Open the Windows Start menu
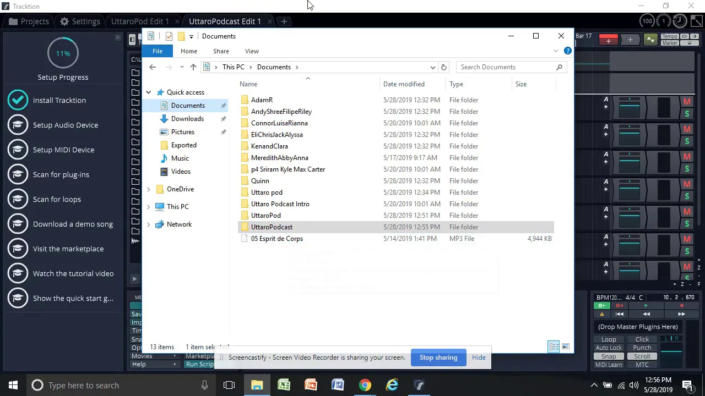Image resolution: width=705 pixels, height=396 pixels. point(13,385)
